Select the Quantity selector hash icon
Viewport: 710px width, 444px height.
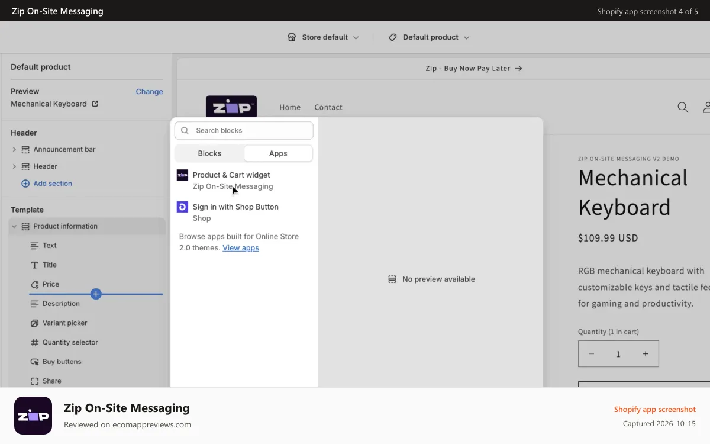(x=34, y=342)
